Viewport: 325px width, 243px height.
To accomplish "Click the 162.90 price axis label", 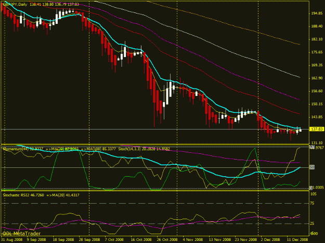I will (317, 78).
